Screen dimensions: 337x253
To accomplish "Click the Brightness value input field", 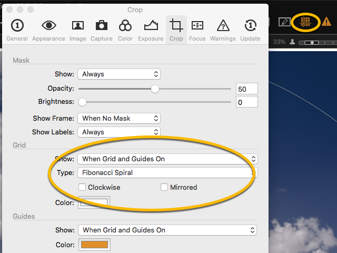I will 246,102.
